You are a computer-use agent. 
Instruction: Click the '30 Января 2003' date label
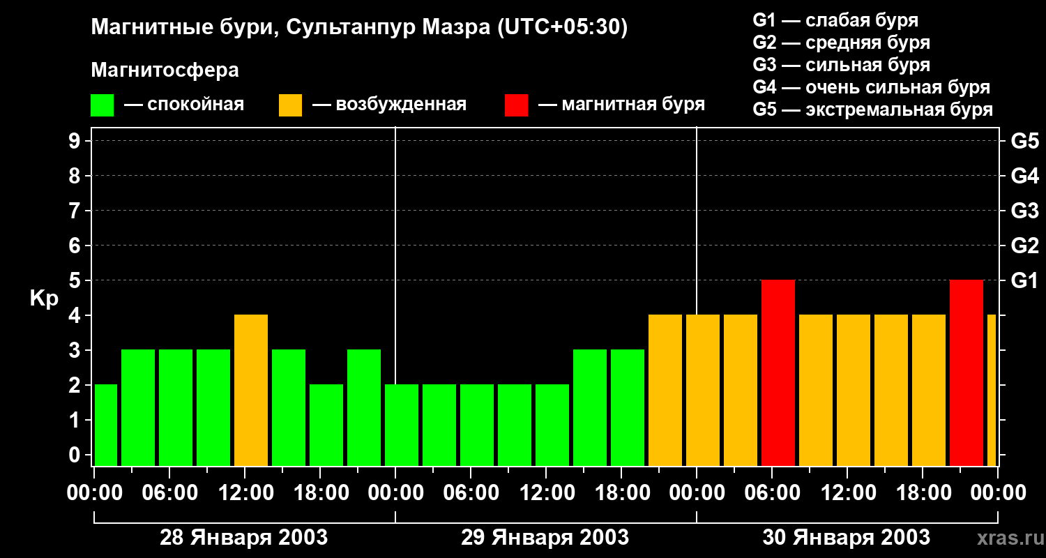847,538
